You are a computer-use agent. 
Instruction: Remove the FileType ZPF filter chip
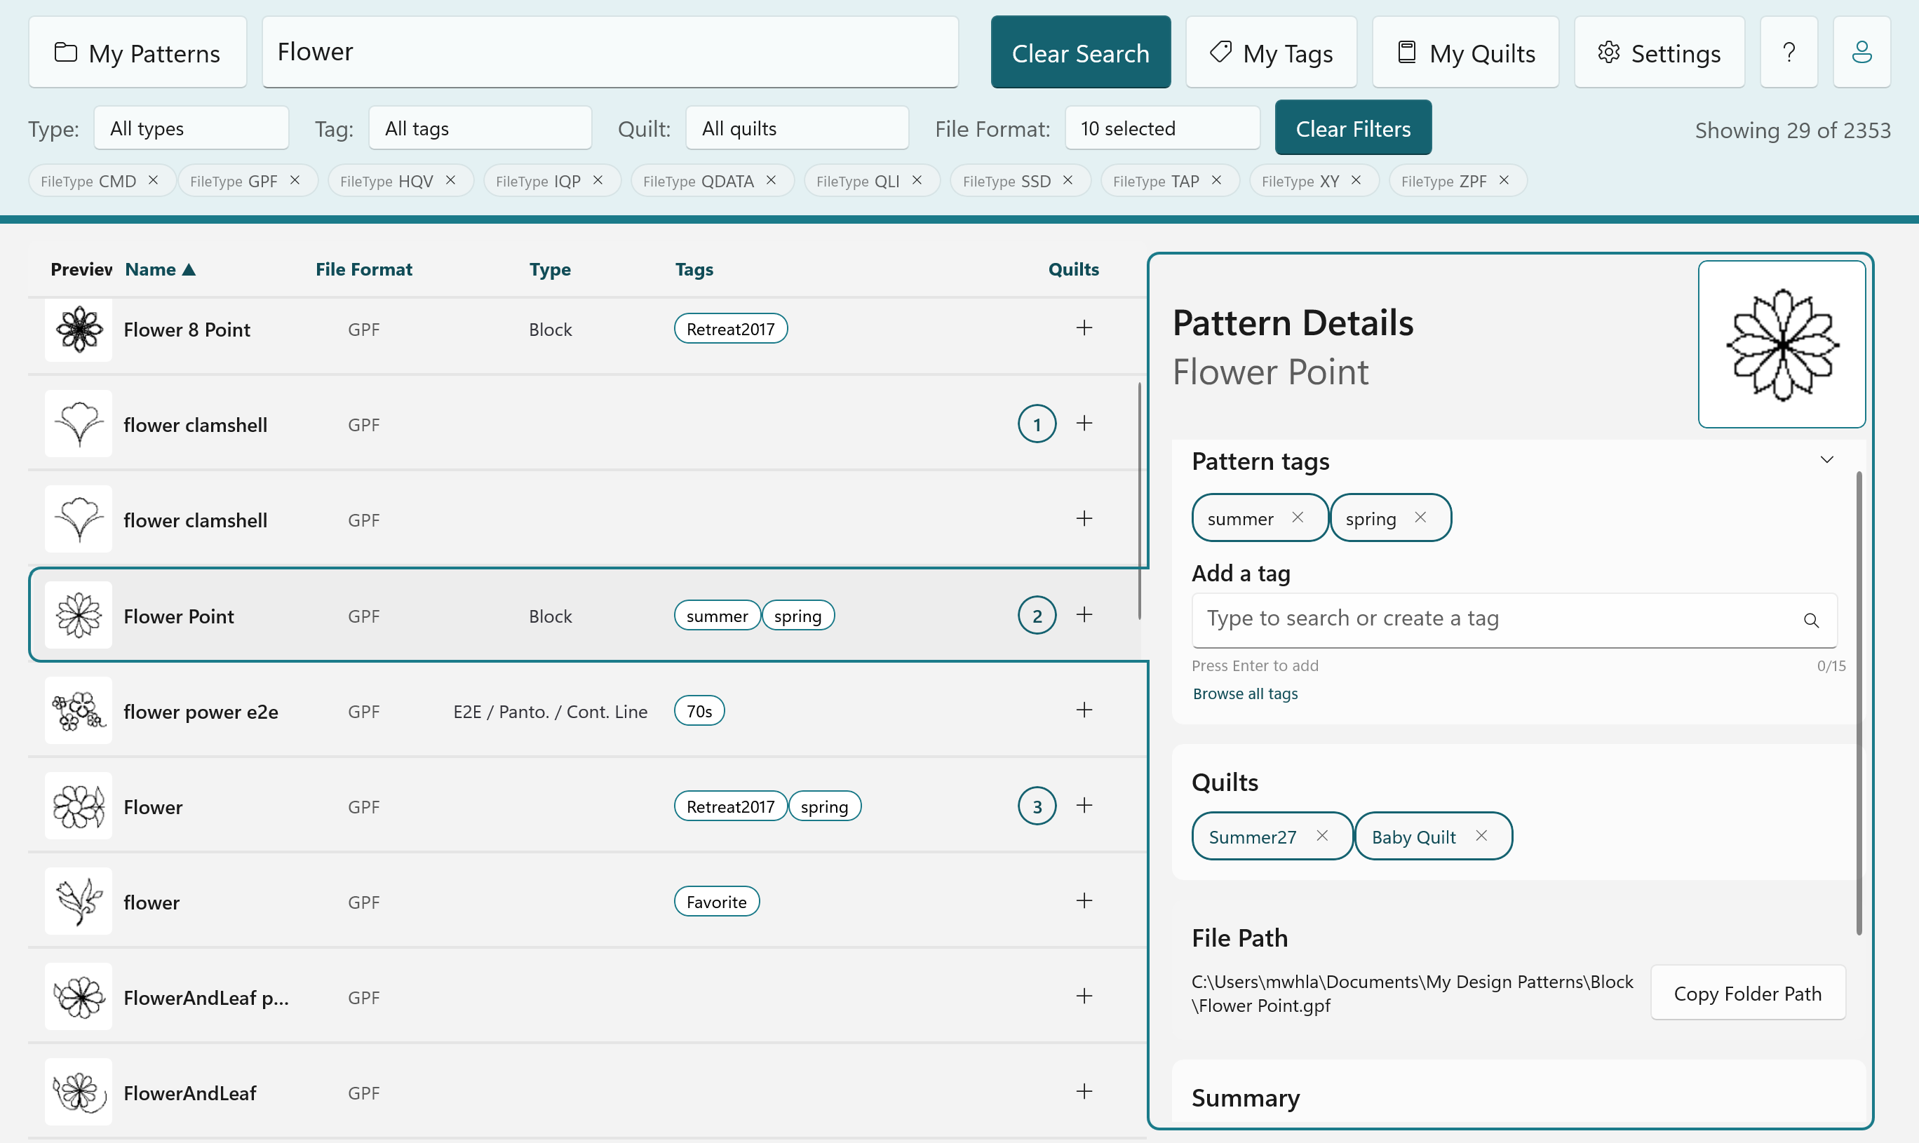(x=1503, y=180)
